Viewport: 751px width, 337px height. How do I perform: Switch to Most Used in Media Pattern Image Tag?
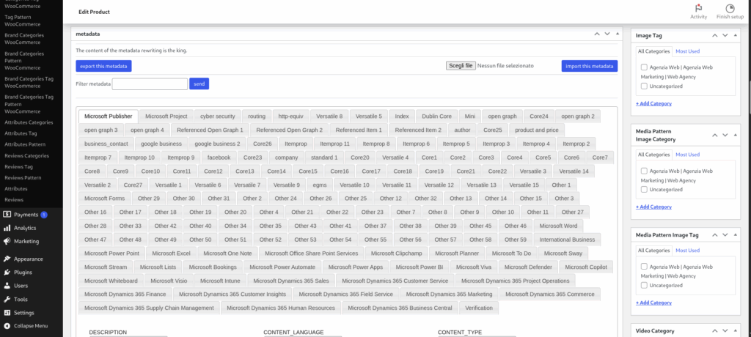(x=687, y=251)
